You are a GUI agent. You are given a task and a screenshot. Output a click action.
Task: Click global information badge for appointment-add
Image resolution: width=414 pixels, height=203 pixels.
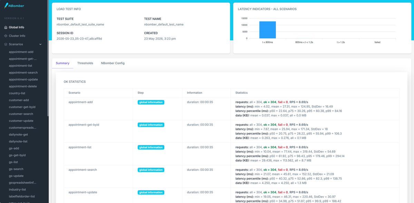pyautogui.click(x=151, y=102)
